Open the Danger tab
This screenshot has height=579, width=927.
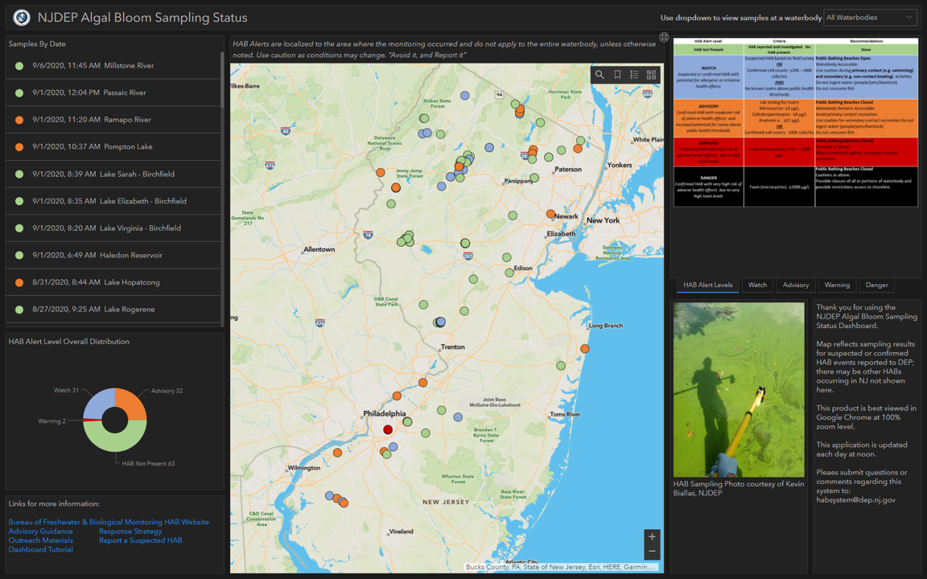point(876,285)
